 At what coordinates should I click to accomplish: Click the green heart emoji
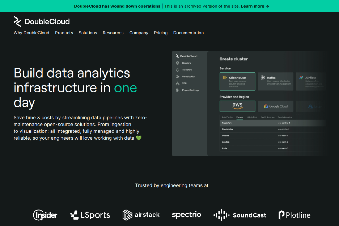[139, 138]
